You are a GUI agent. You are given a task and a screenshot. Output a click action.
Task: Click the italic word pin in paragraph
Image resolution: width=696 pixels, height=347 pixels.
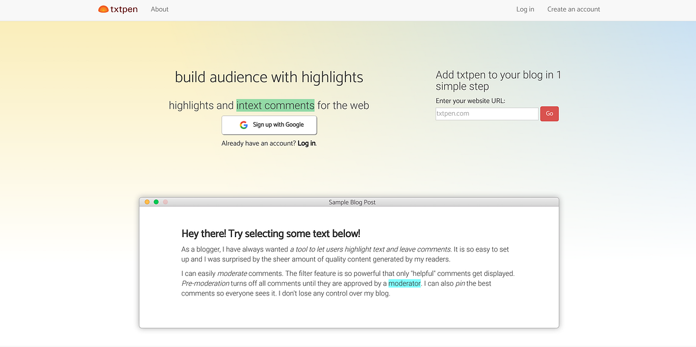point(459,283)
